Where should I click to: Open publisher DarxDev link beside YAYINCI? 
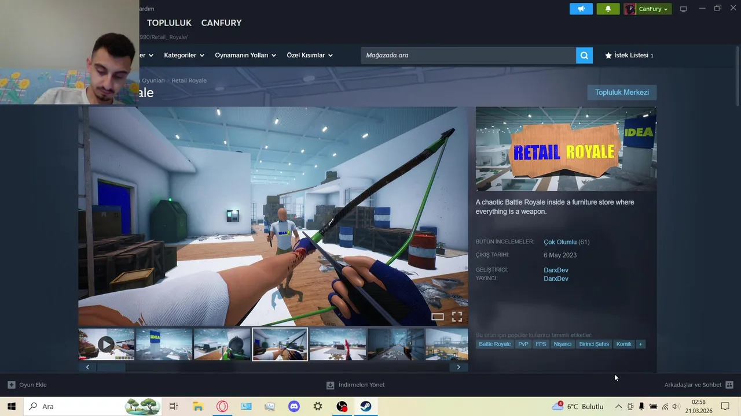[556, 278]
